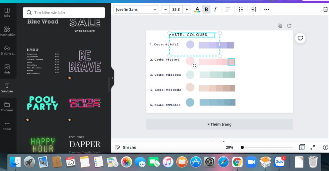Select the mint green circle swatch

(190, 75)
